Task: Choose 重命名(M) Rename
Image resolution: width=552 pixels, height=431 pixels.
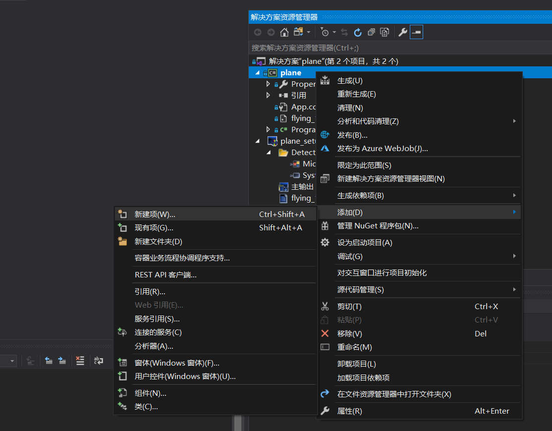Action: [x=419, y=347]
